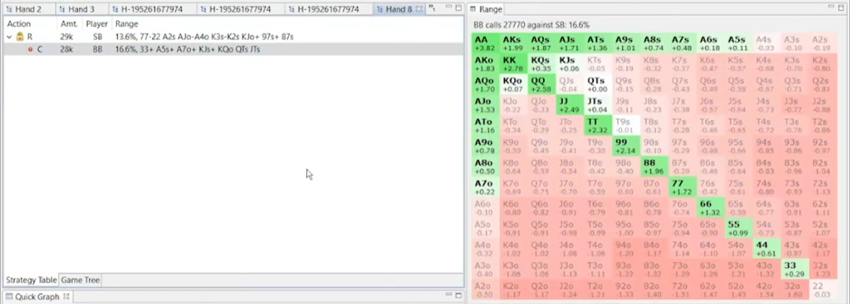Activate the Quick Graph tab

[37, 297]
